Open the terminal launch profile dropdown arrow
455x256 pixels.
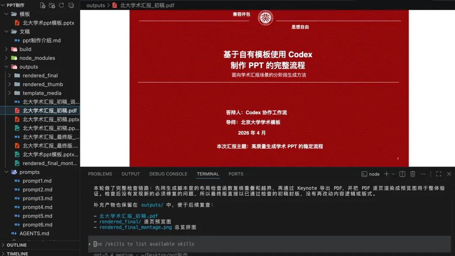(x=393, y=174)
